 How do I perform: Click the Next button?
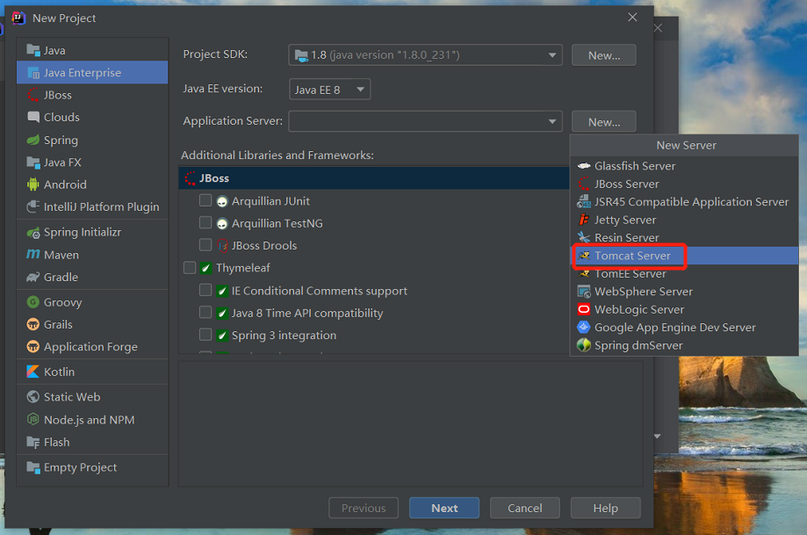444,509
